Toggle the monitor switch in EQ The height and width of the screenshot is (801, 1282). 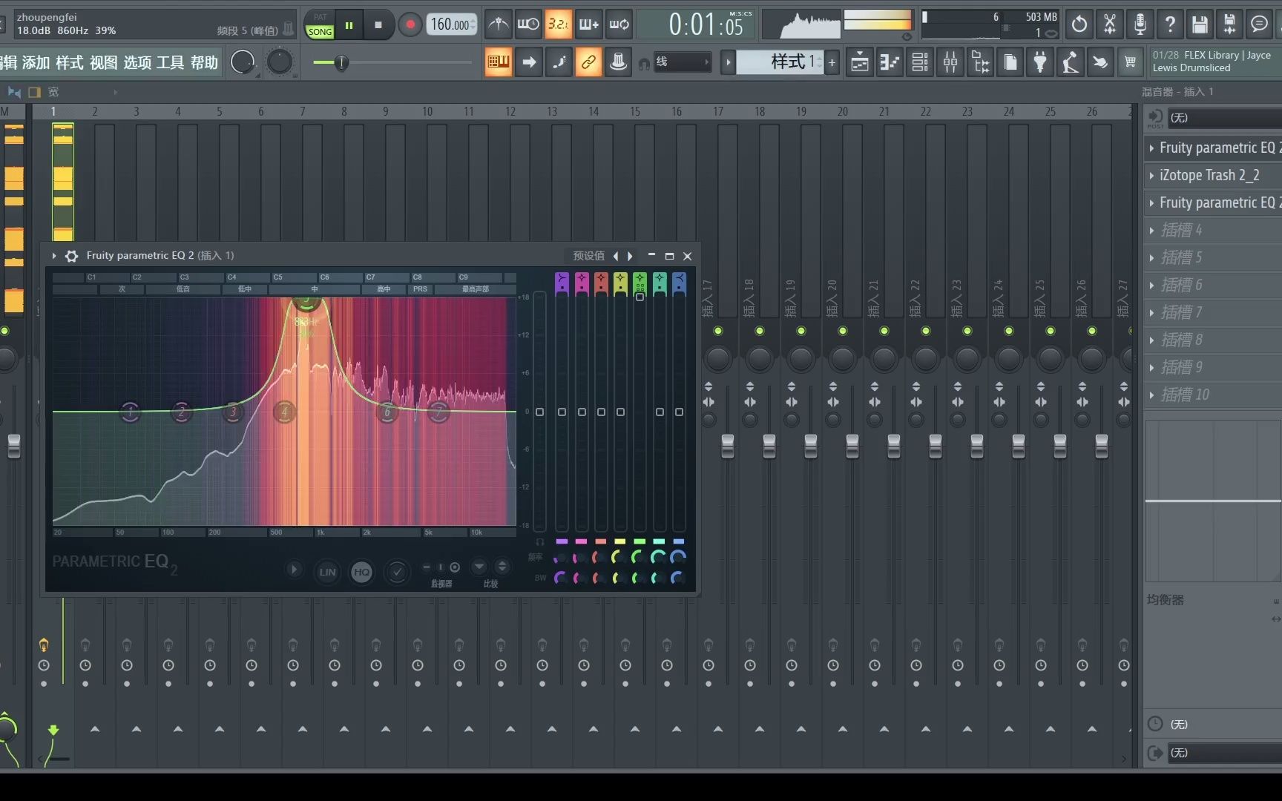pyautogui.click(x=441, y=567)
